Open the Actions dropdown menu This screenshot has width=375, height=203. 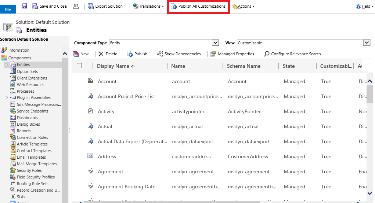243,6
